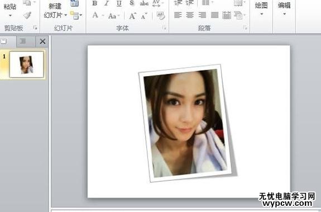Open the 剪贴板 clipboard dialog launcher
Image resolution: width=321 pixels, height=212 pixels.
pos(35,27)
